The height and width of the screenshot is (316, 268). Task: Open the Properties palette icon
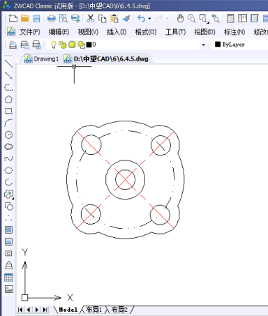point(230,18)
